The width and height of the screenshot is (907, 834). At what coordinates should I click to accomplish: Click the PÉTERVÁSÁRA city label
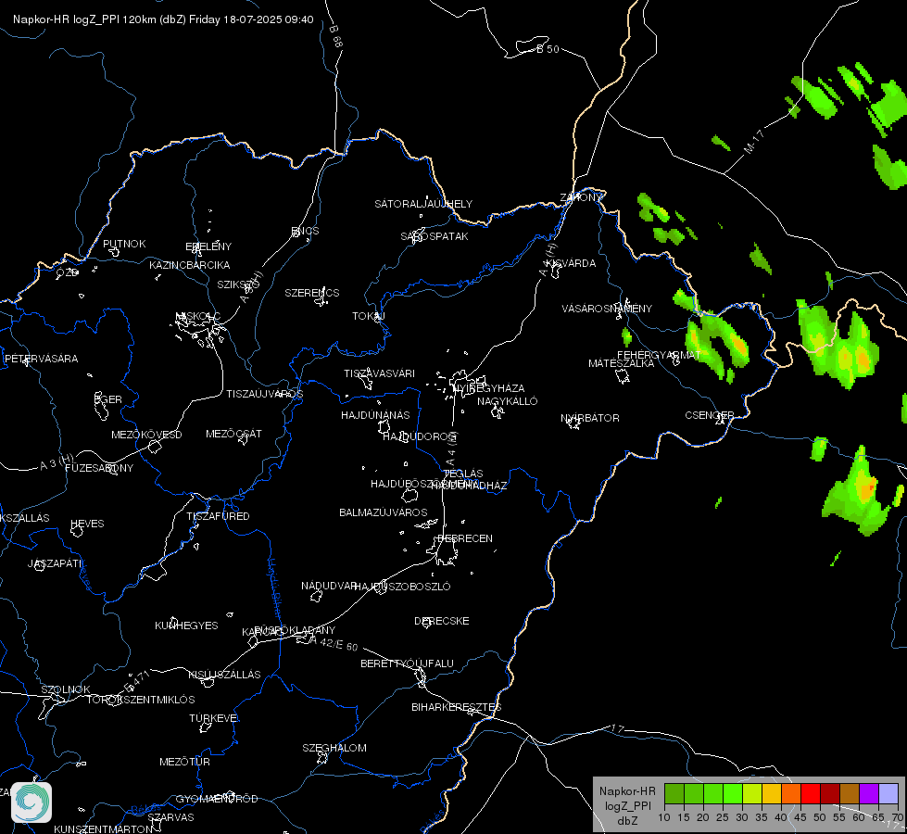click(x=41, y=359)
